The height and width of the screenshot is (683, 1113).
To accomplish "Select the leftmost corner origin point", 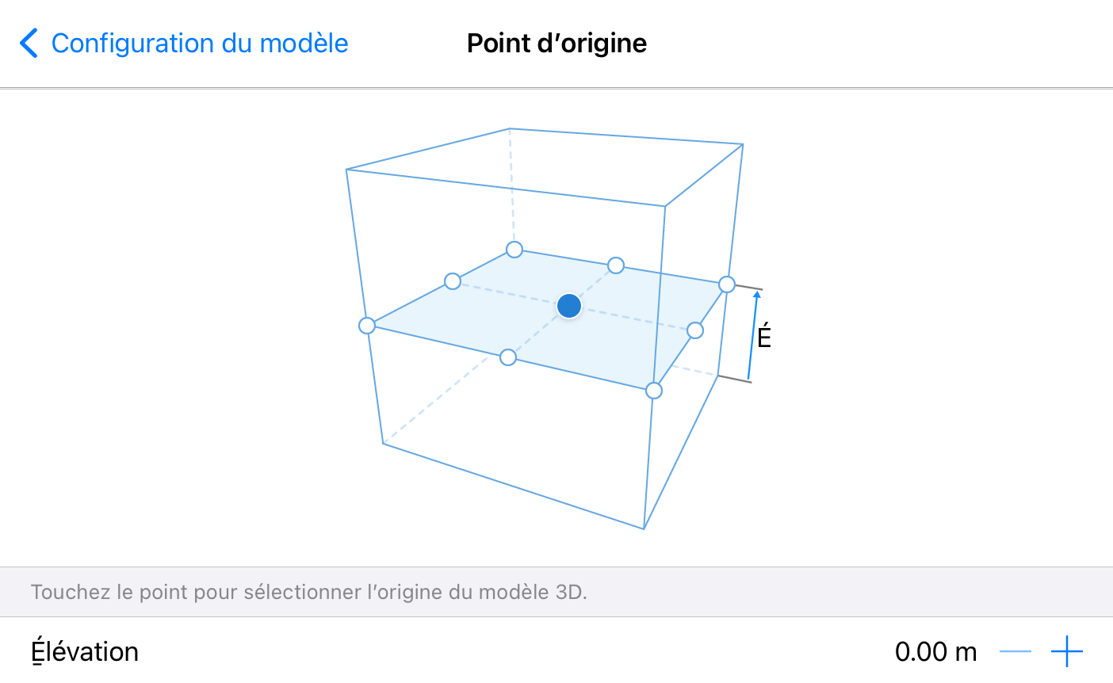I will pos(367,326).
